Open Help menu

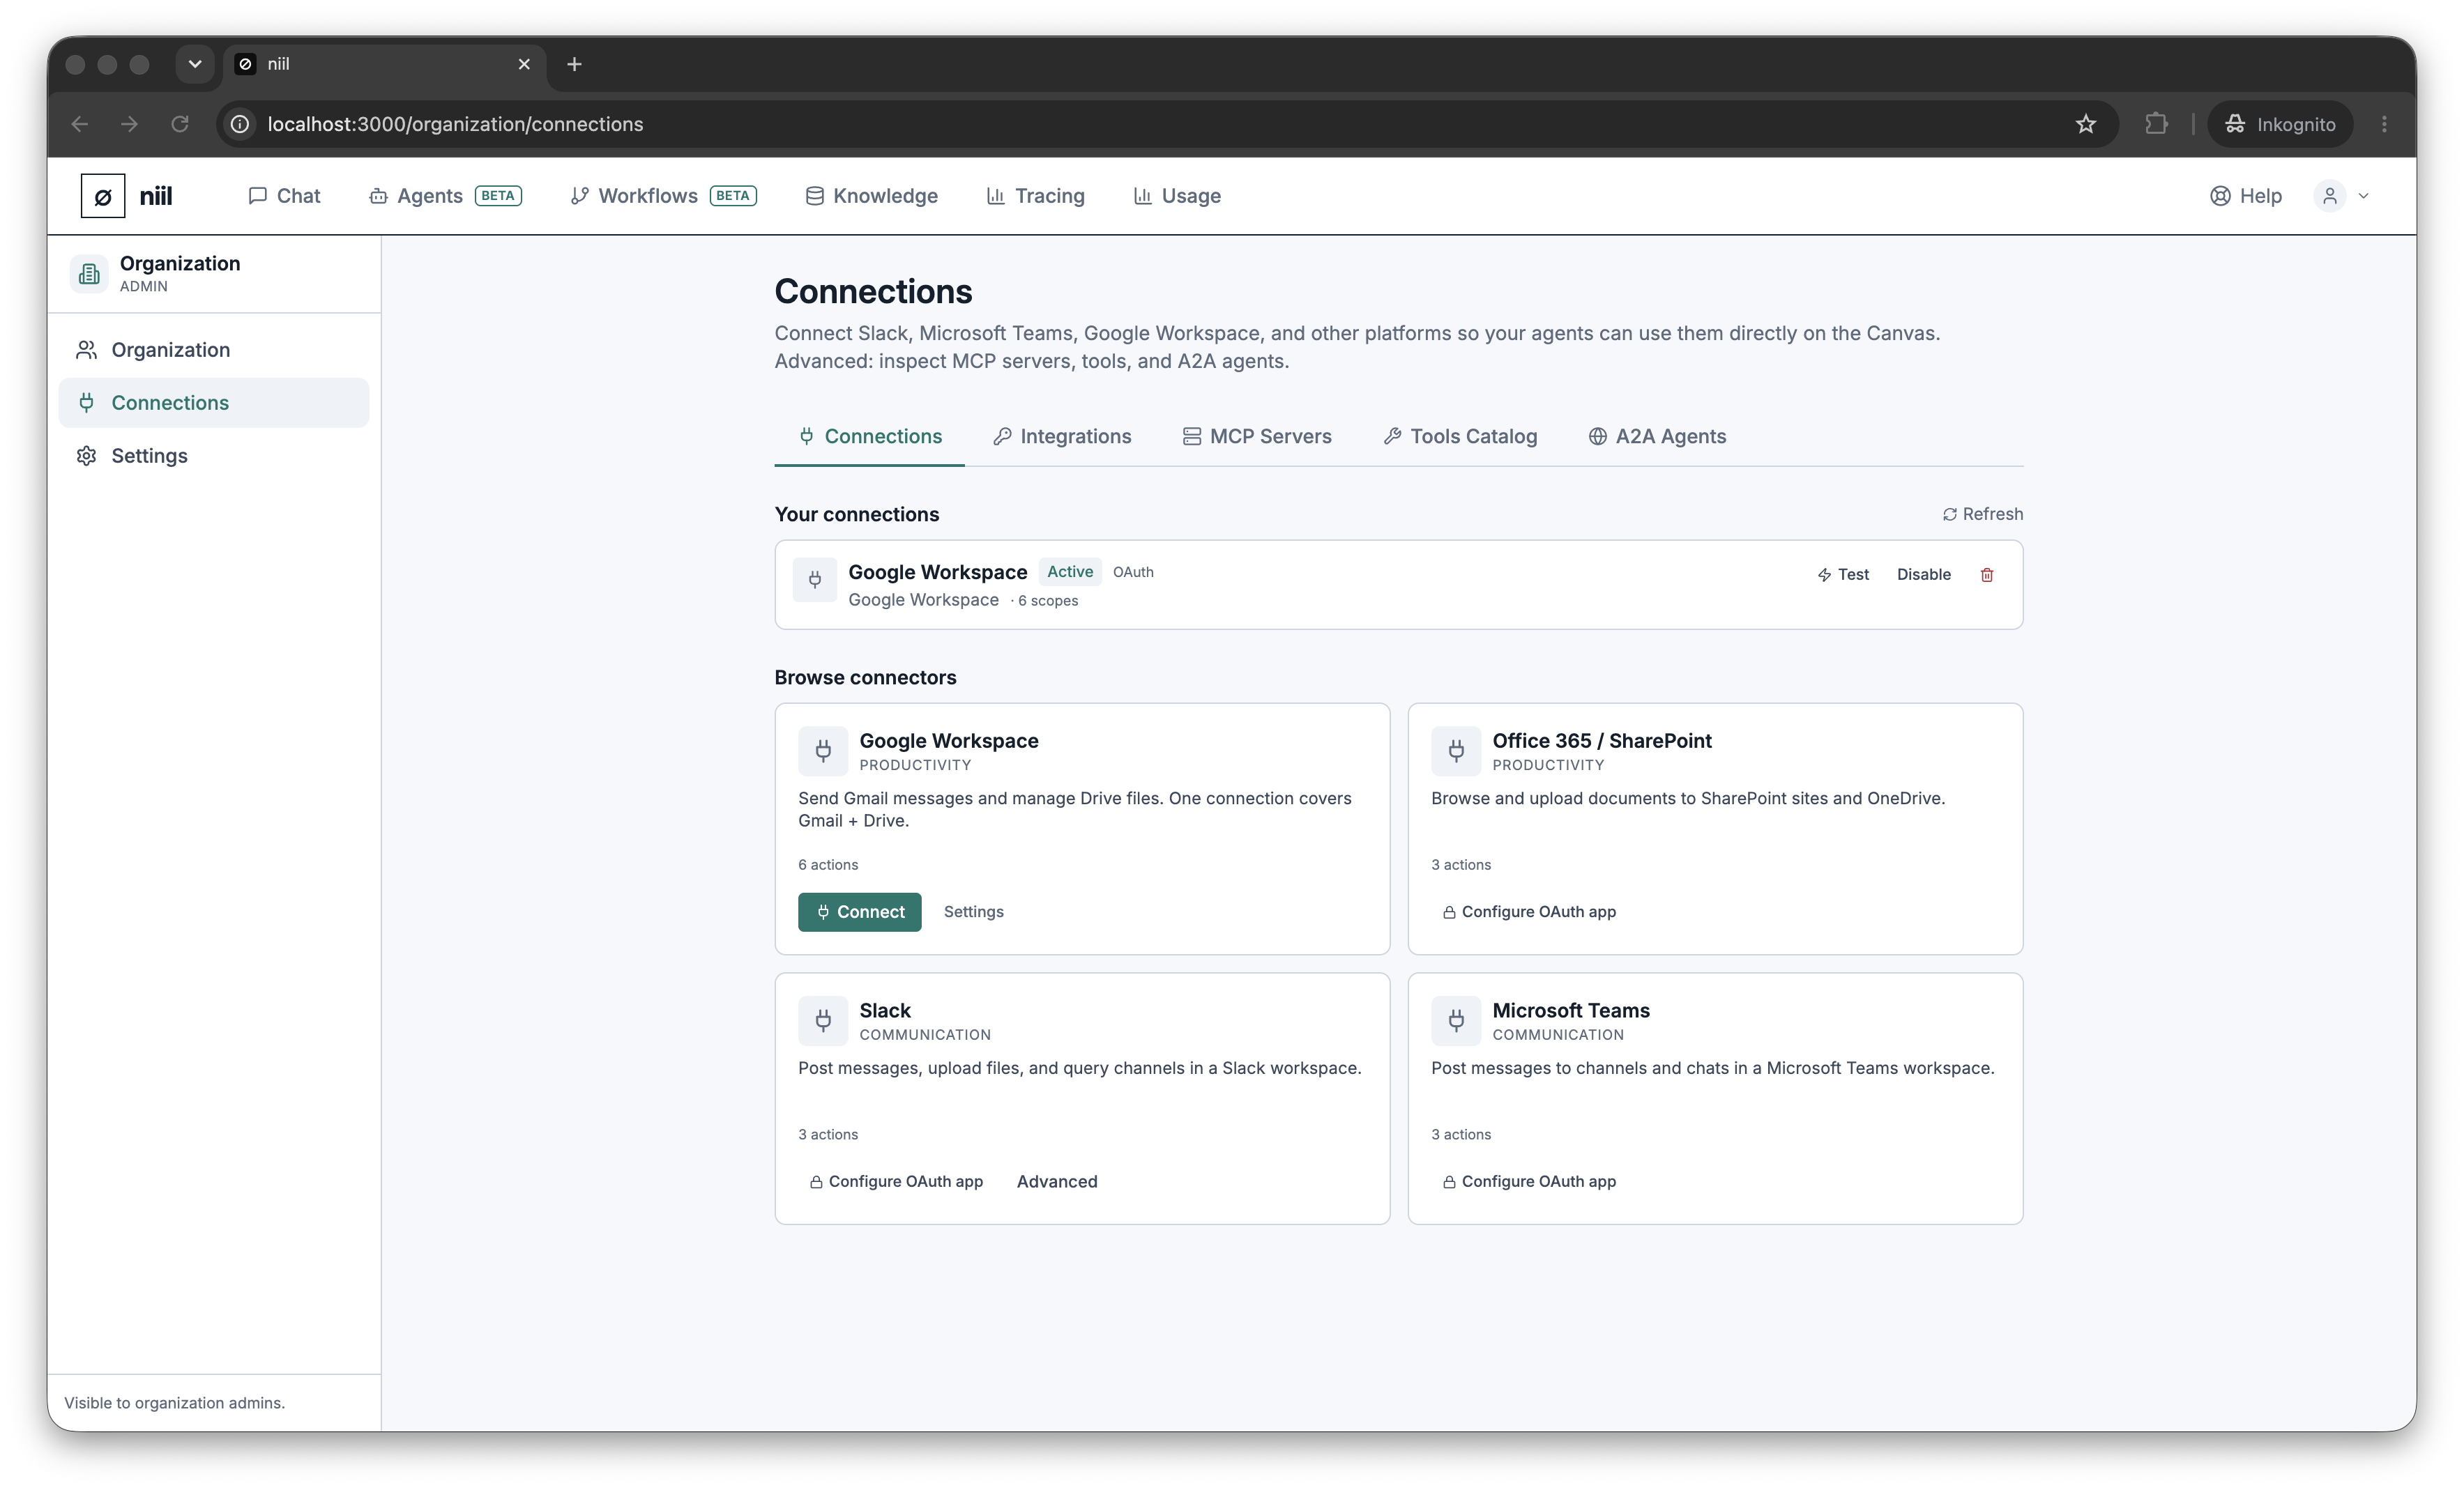2245,196
